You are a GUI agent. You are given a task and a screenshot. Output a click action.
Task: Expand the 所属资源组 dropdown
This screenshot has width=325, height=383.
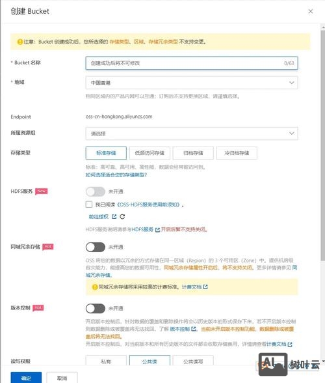pyautogui.click(x=192, y=134)
